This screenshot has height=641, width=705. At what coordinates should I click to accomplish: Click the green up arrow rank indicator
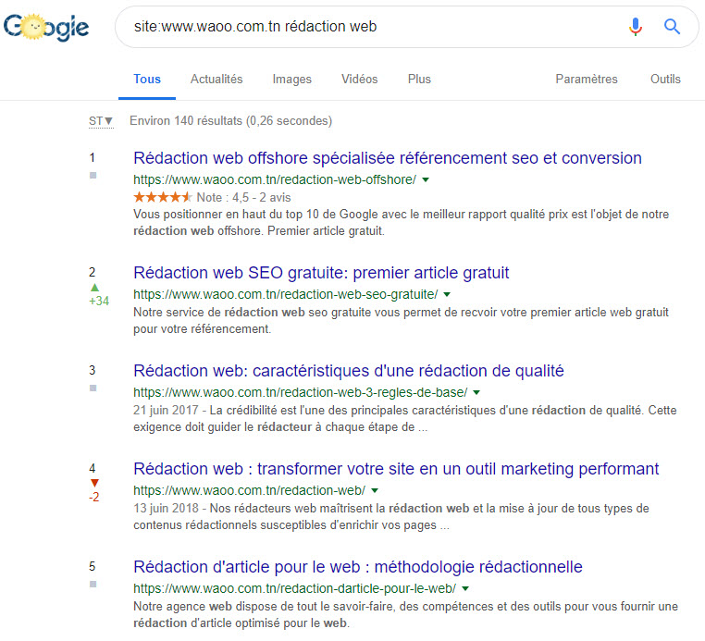point(94,288)
